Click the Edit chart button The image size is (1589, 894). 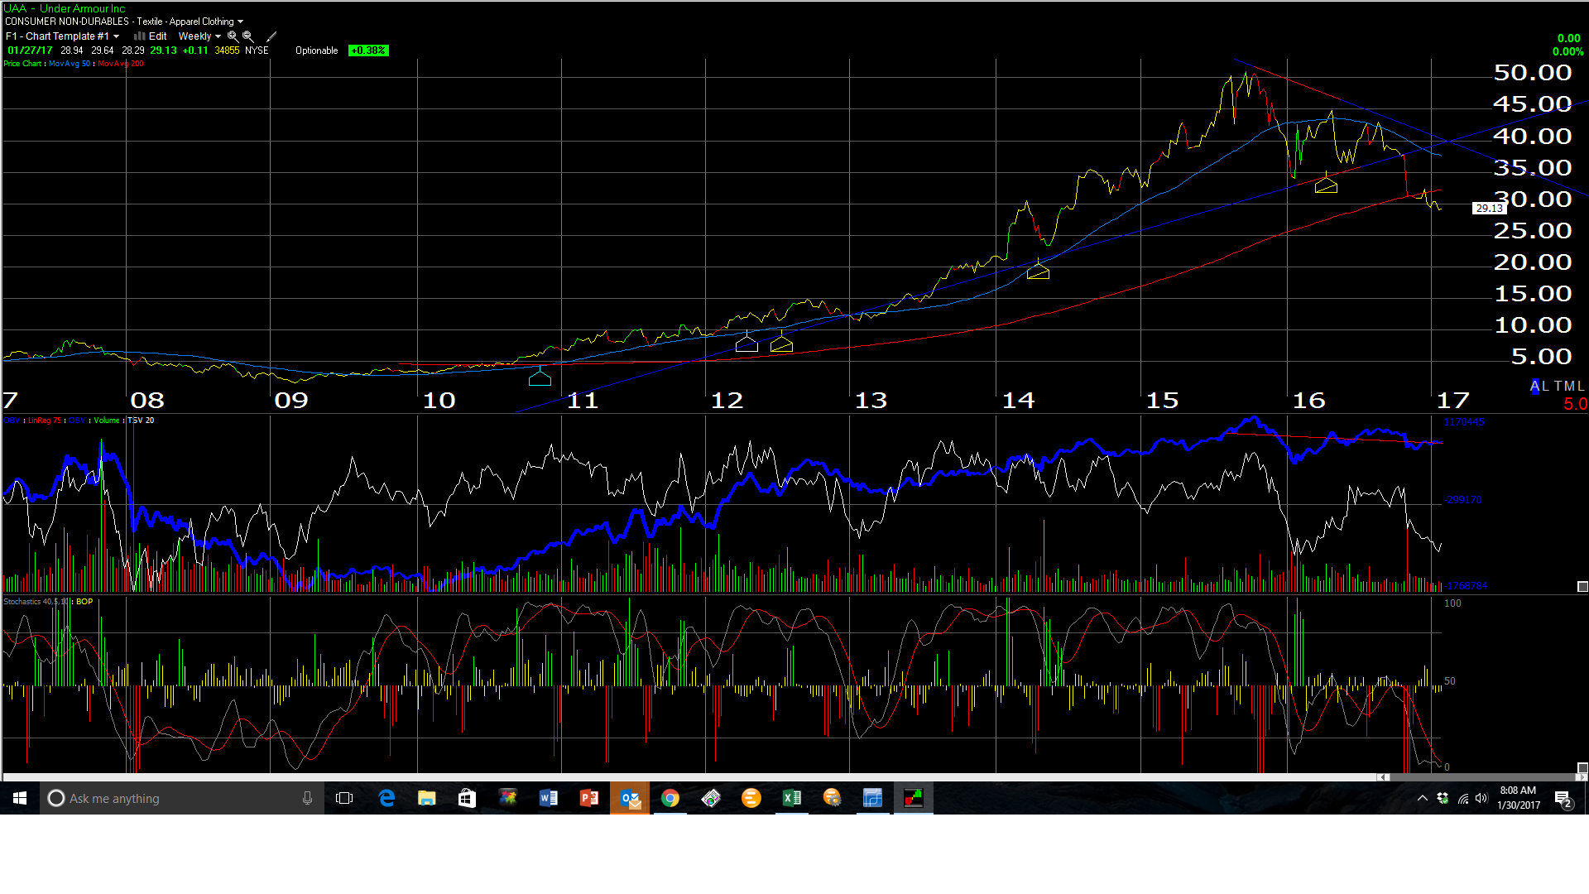pos(157,36)
